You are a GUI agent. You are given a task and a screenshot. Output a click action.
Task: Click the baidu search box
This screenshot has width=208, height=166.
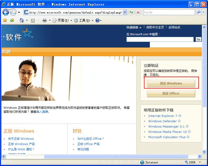tap(169, 12)
